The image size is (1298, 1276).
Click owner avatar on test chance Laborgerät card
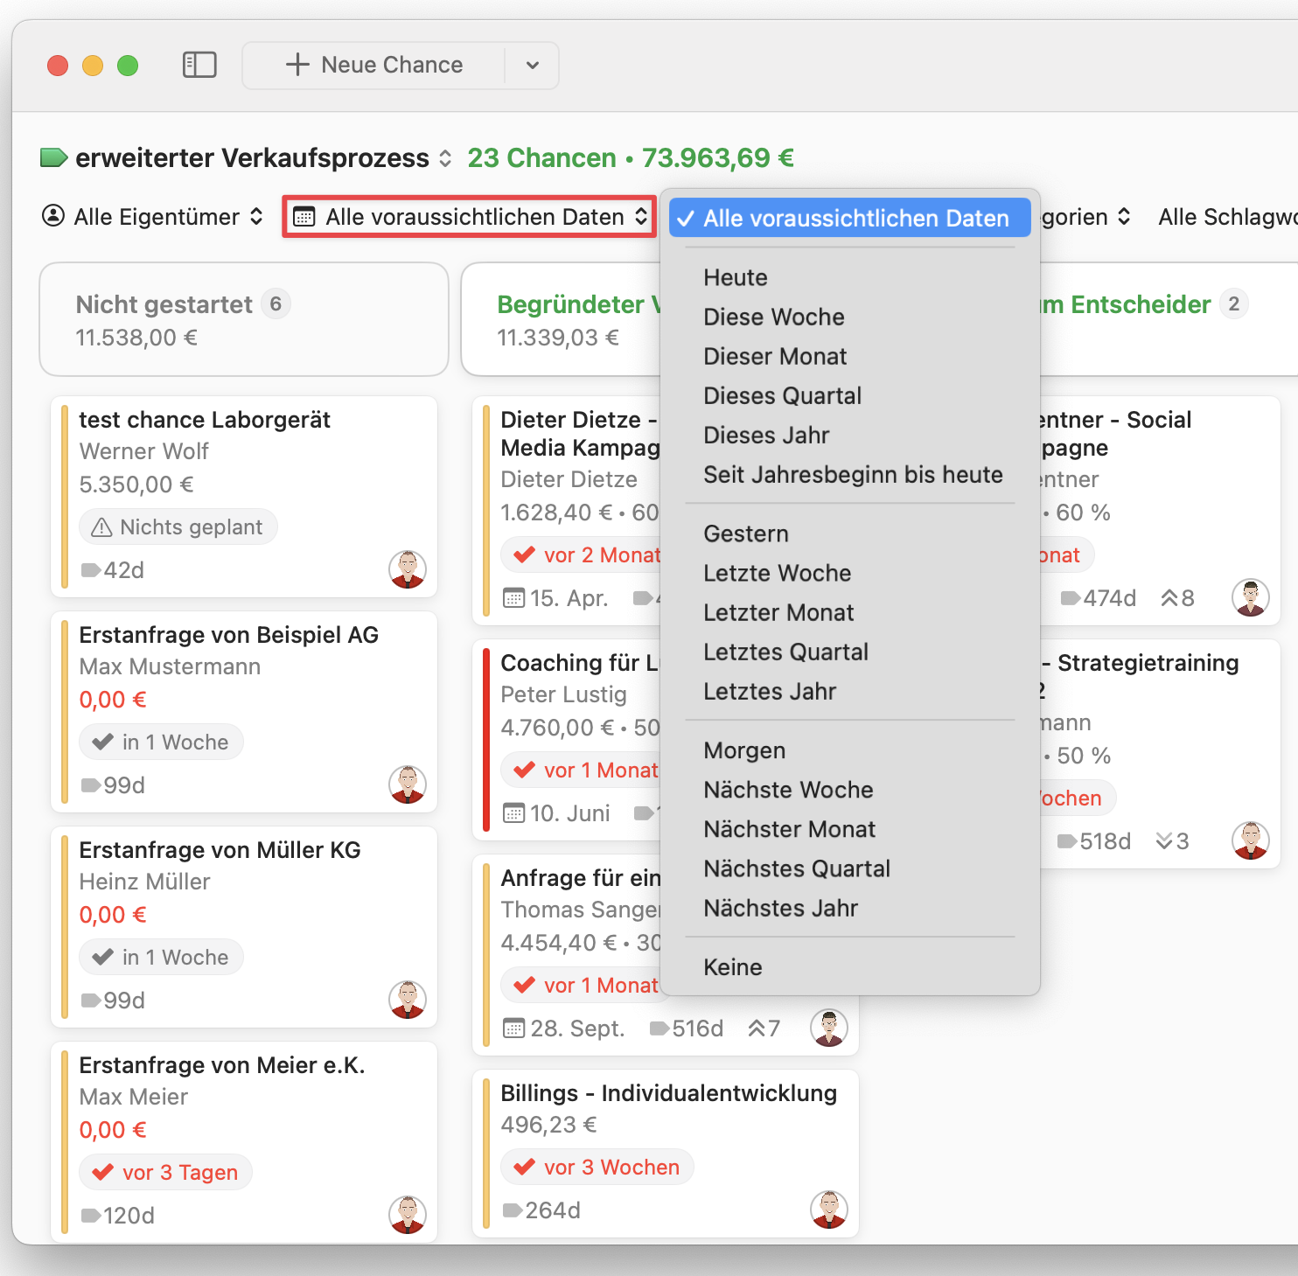407,569
